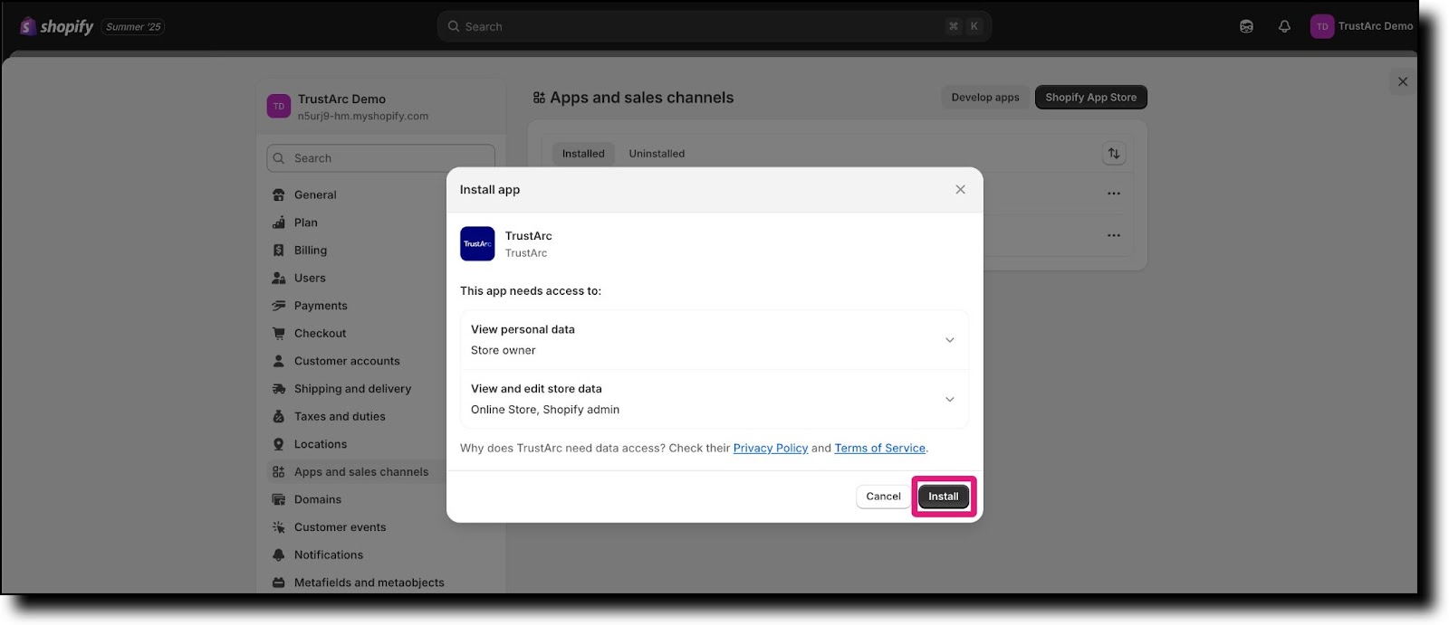Open the Sidekick assistant icon in top bar

pos(1246,26)
